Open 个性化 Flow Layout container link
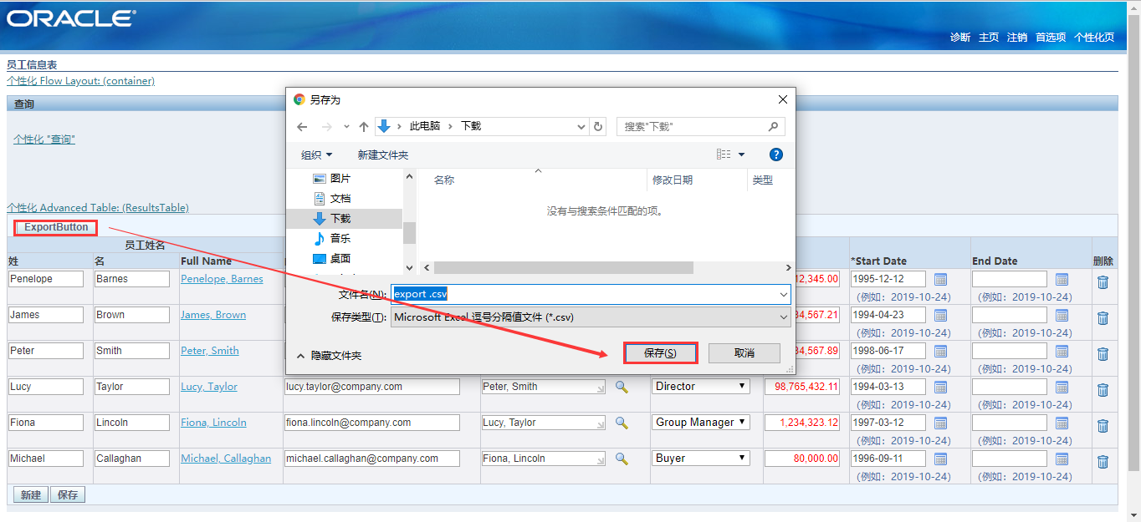Screen dimensions: 1141x522 pyautogui.click(x=80, y=81)
